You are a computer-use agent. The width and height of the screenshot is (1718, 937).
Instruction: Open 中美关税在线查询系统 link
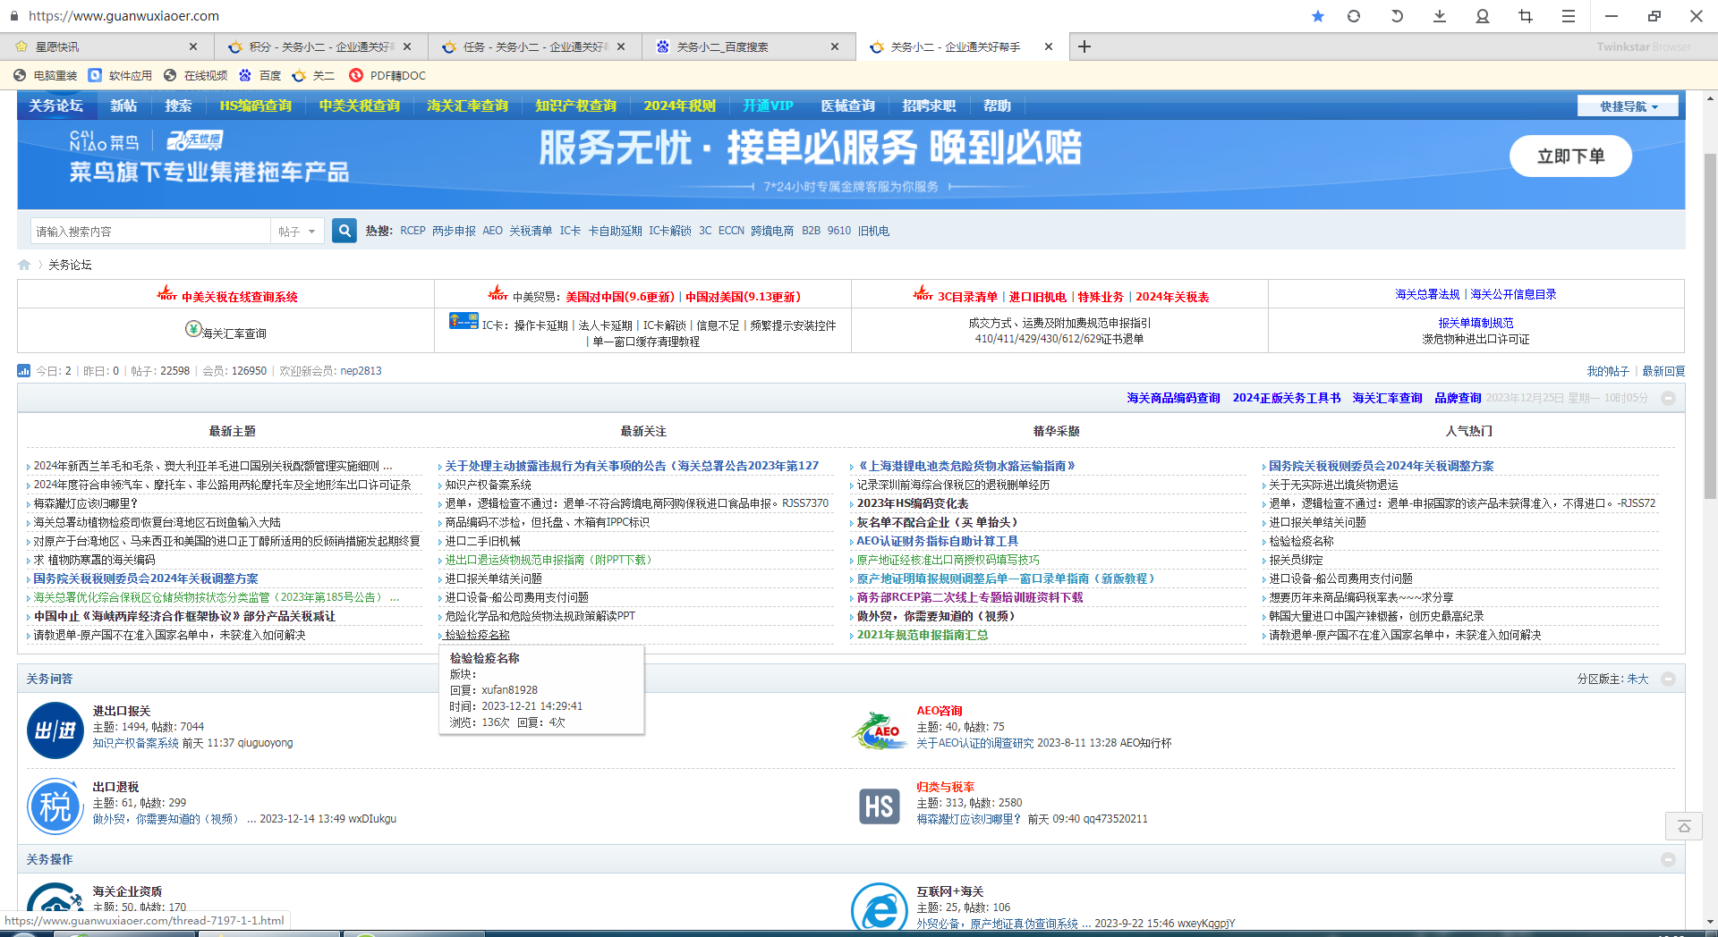[240, 297]
